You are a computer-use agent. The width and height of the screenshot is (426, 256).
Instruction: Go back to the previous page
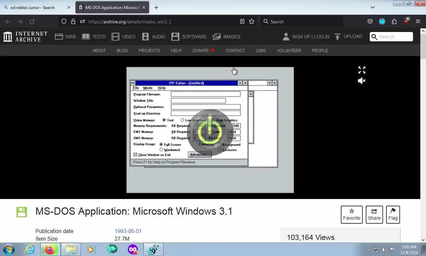(x=8, y=21)
